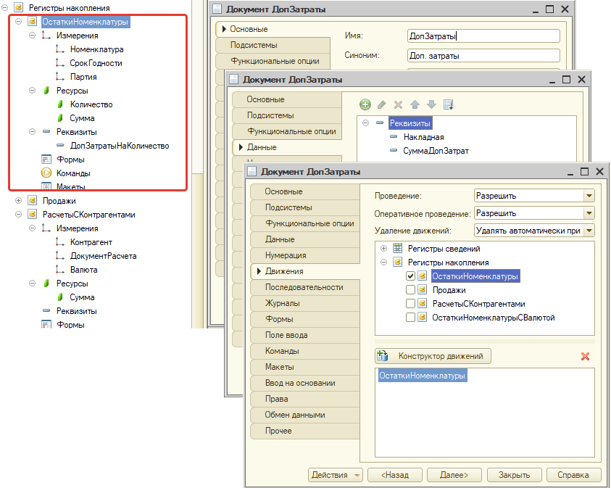Screen dimensions: 611x488
Task: Select ДокументРасчета dimension in left tree
Action: (103, 256)
